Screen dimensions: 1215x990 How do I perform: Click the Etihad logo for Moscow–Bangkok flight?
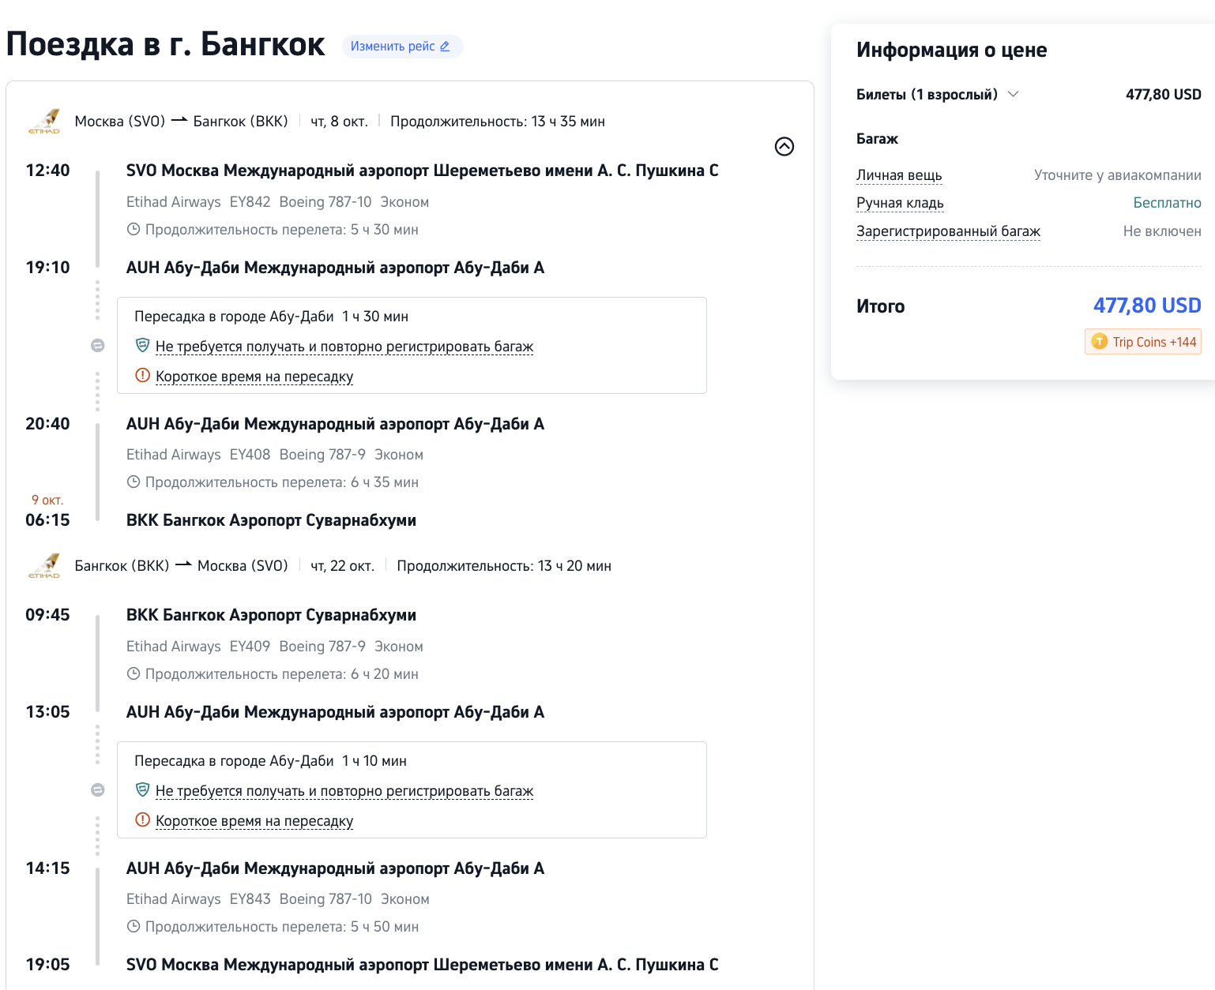point(44,122)
